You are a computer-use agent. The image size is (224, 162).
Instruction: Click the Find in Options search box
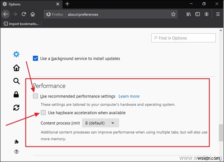[183, 38]
